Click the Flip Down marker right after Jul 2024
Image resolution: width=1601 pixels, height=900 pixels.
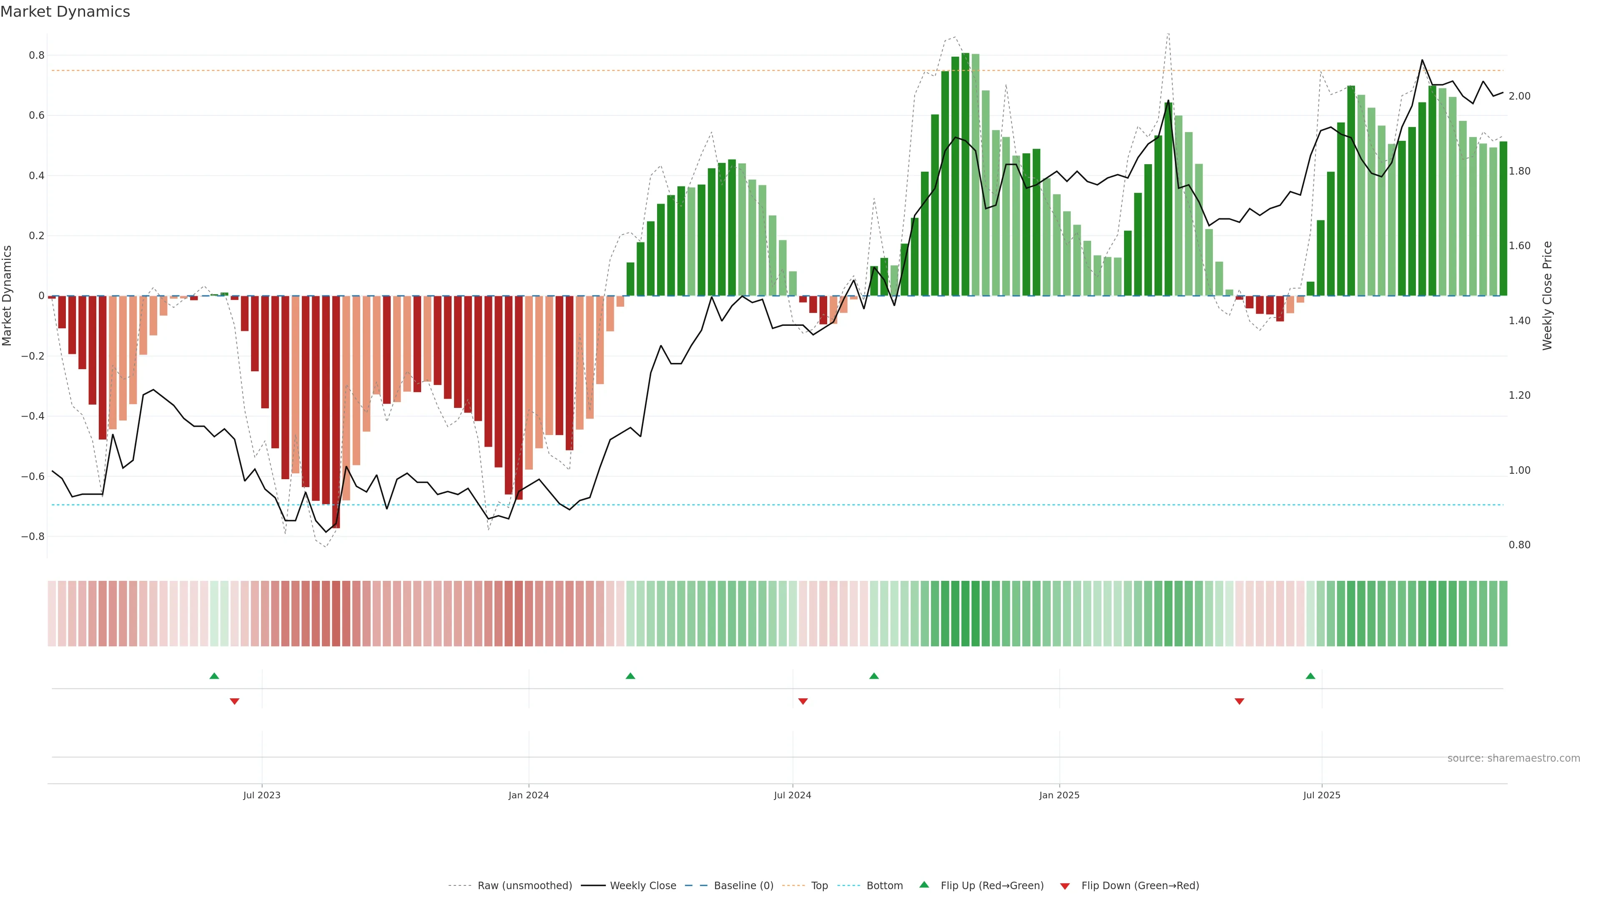pos(803,701)
